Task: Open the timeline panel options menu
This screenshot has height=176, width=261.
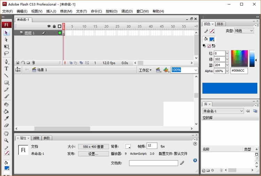Action: (196, 26)
